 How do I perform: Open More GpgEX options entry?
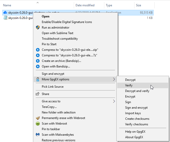pos(76,79)
